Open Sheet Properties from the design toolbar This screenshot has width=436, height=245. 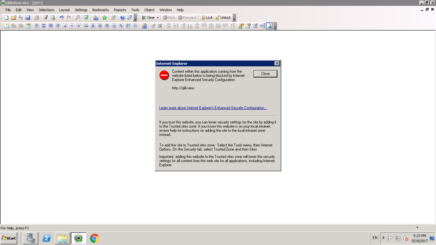[x=28, y=26]
